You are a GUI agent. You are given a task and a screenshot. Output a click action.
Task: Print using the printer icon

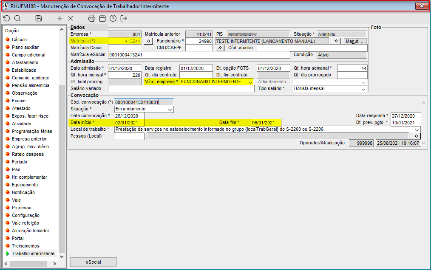(92, 18)
